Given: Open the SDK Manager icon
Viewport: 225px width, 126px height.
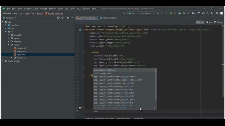Looking at the screenshot, I should 212,13.
